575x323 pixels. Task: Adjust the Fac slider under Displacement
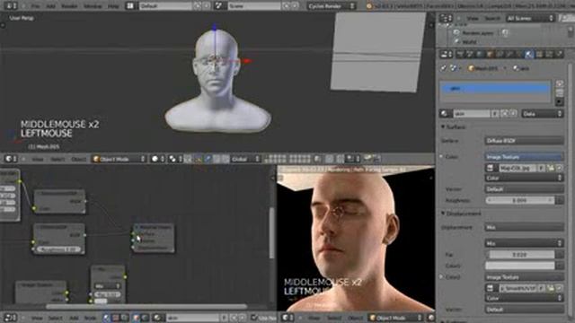coord(520,254)
